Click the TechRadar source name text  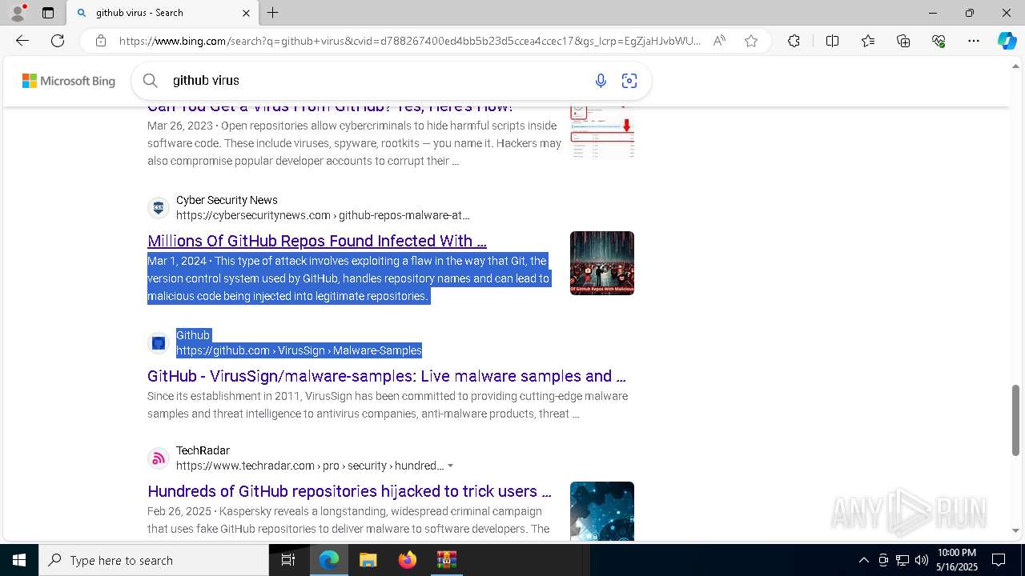coord(203,450)
